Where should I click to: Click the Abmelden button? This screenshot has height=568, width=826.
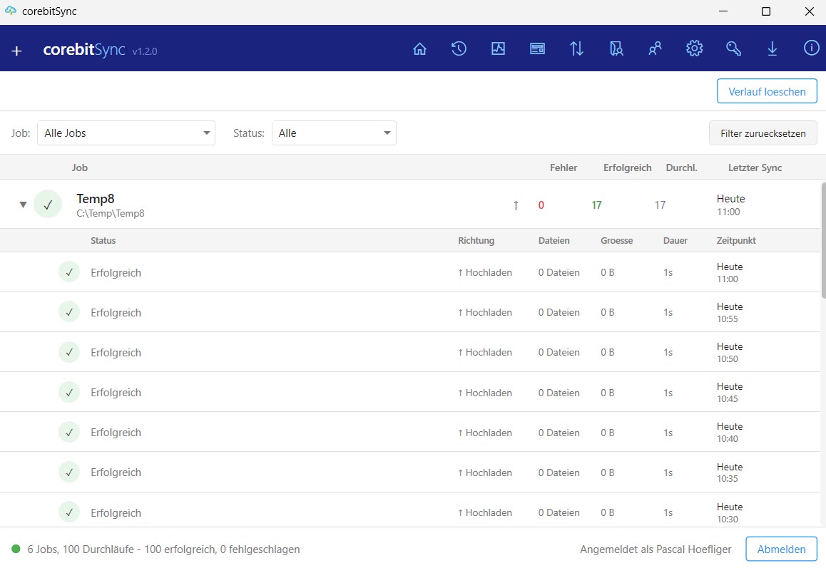tap(781, 549)
